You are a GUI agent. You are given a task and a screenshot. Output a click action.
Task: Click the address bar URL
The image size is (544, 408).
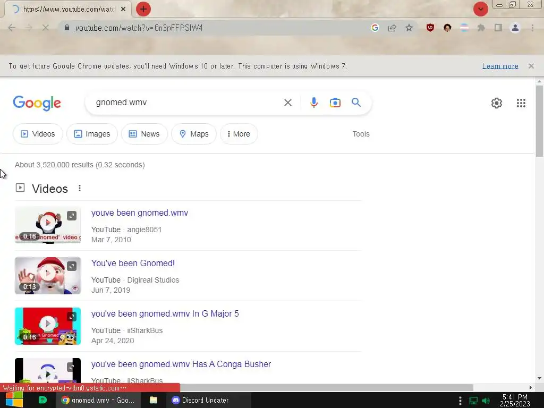pyautogui.click(x=139, y=28)
